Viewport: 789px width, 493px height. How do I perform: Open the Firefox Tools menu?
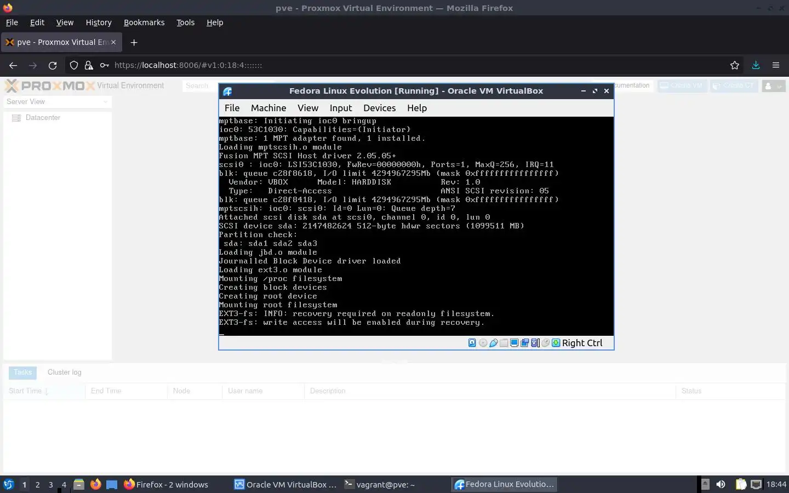pos(185,22)
